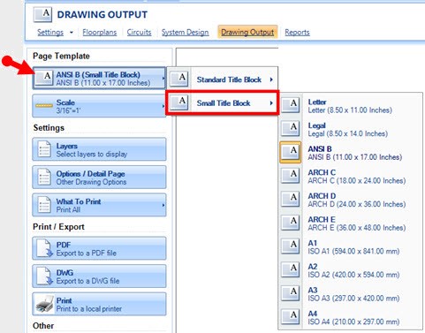Click the DWG export page icon
The width and height of the screenshot is (425, 333).
(x=44, y=276)
